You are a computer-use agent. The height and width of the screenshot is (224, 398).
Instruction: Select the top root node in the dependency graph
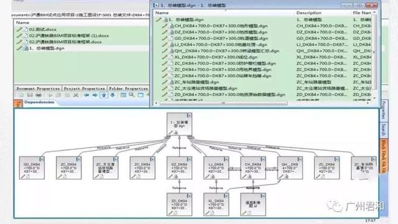click(179, 124)
